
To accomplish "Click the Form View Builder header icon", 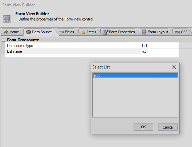I will click(x=7, y=19).
